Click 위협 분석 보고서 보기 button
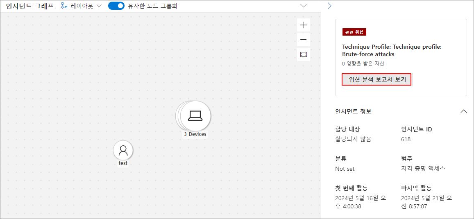The width and height of the screenshot is (474, 219). [x=376, y=80]
